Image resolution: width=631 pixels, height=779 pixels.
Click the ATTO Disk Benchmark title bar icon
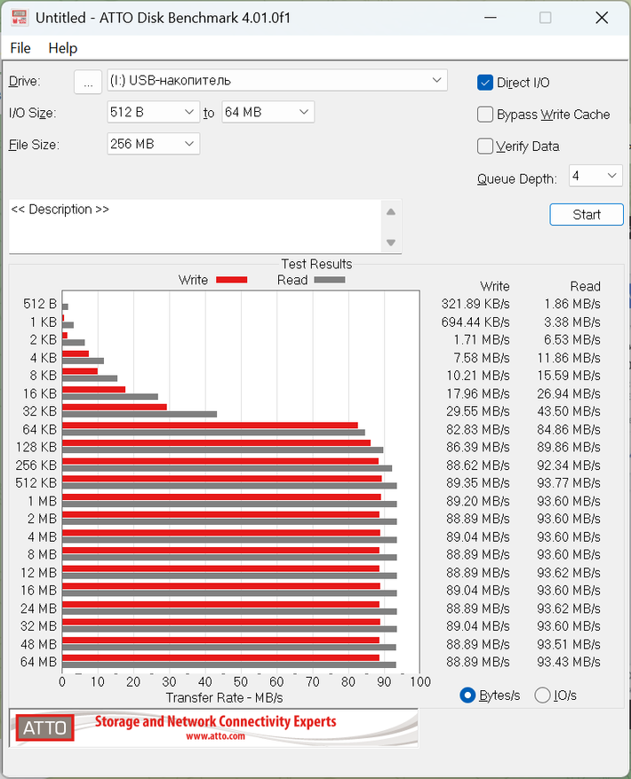click(x=19, y=18)
